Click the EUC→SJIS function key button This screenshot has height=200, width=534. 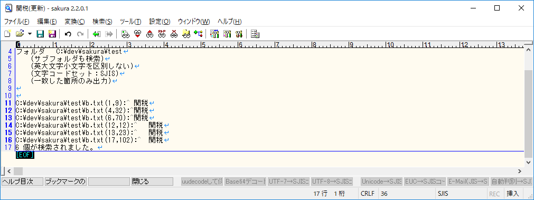point(425,182)
